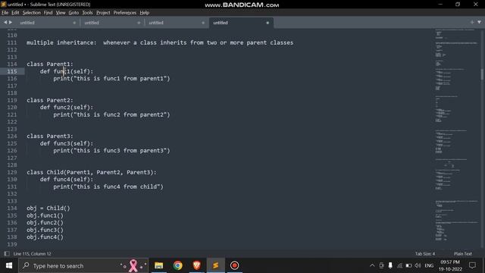Open File Explorer from the taskbar
The width and height of the screenshot is (485, 273).
pyautogui.click(x=158, y=265)
